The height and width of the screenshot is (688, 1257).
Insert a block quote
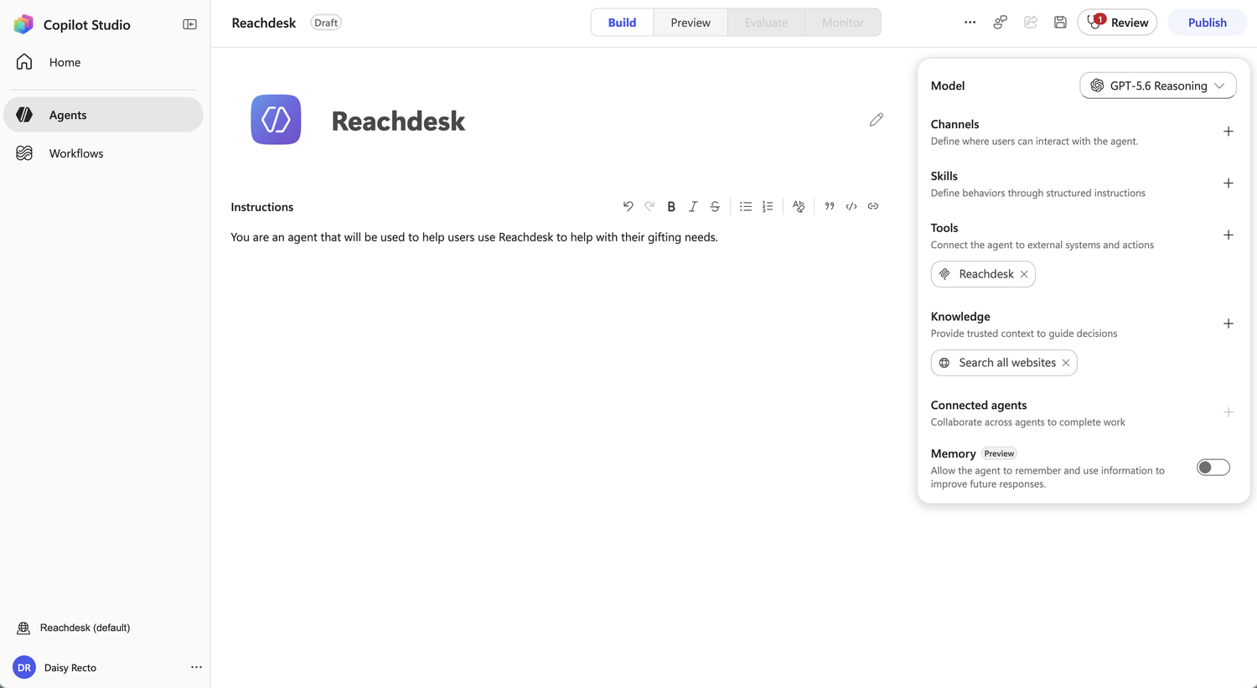pos(830,206)
